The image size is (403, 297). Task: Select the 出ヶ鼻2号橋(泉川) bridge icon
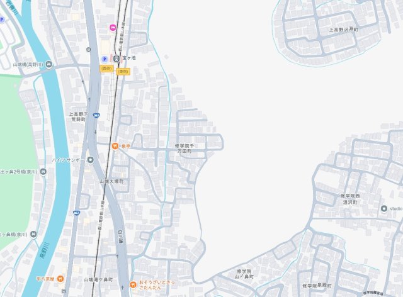[43, 172]
